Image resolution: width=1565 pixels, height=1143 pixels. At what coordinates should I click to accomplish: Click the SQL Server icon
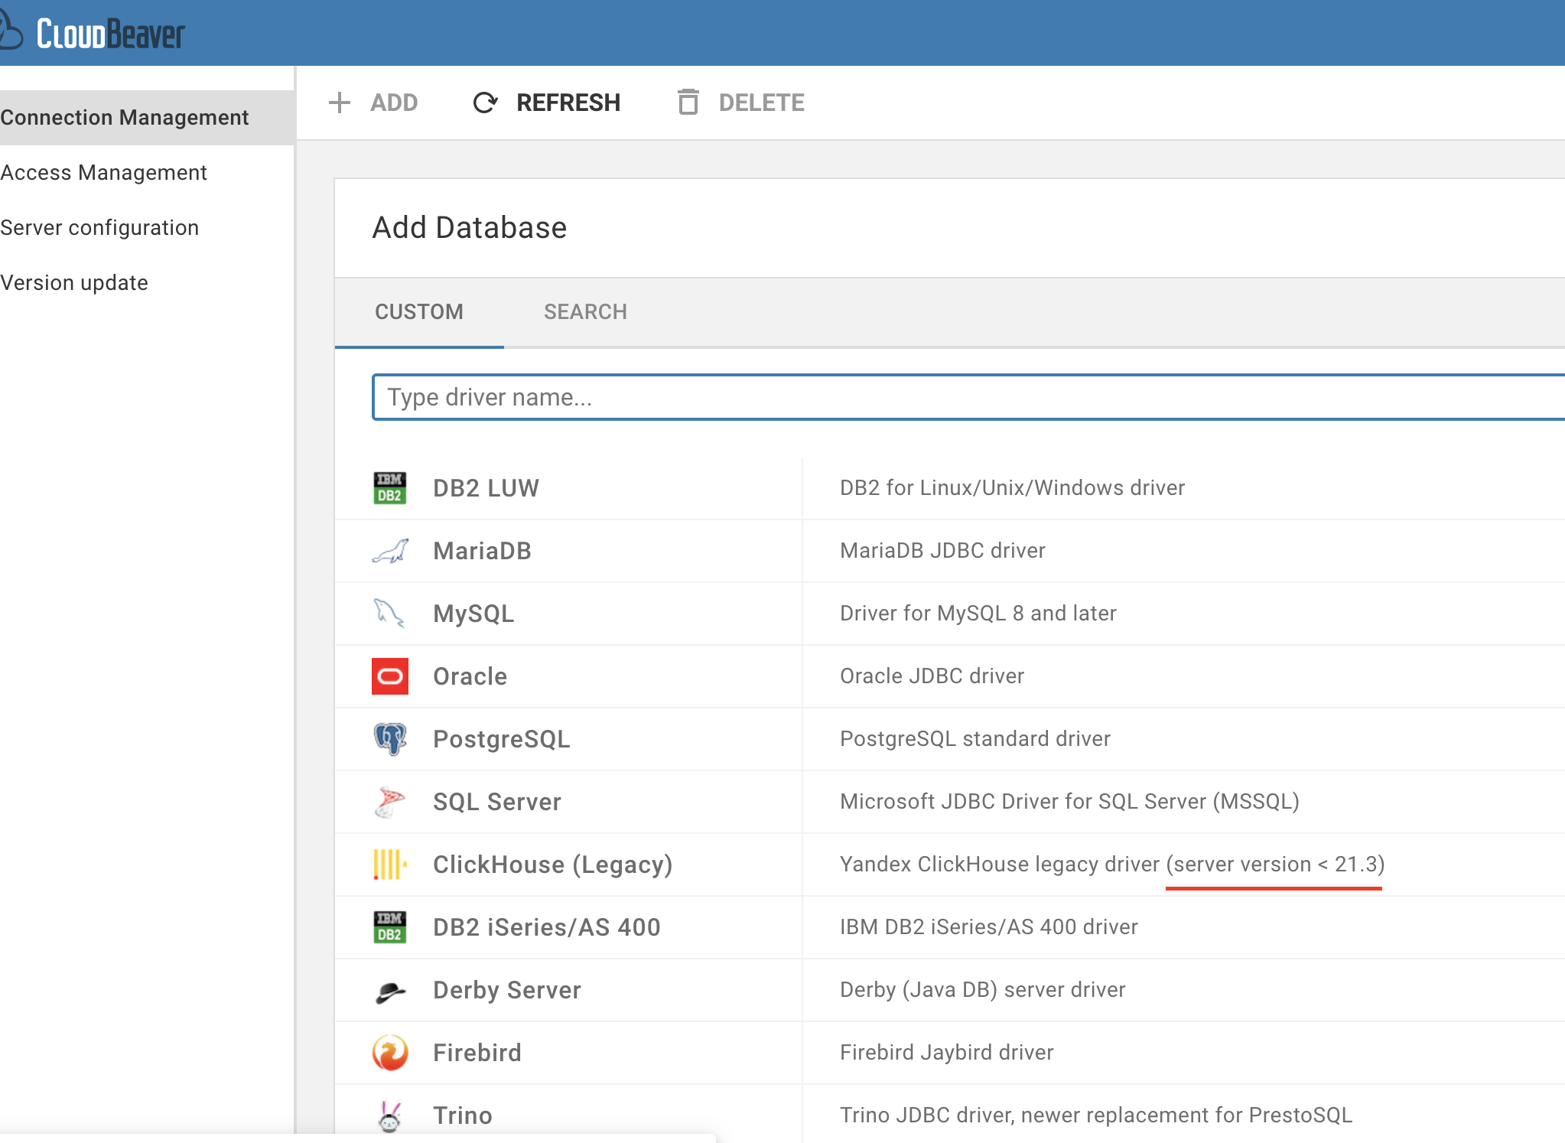[x=389, y=802]
